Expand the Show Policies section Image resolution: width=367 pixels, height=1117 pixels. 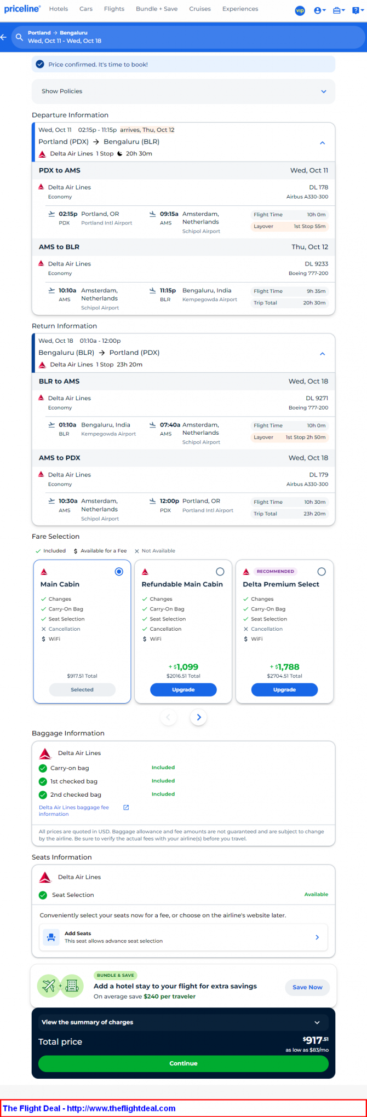click(x=183, y=91)
